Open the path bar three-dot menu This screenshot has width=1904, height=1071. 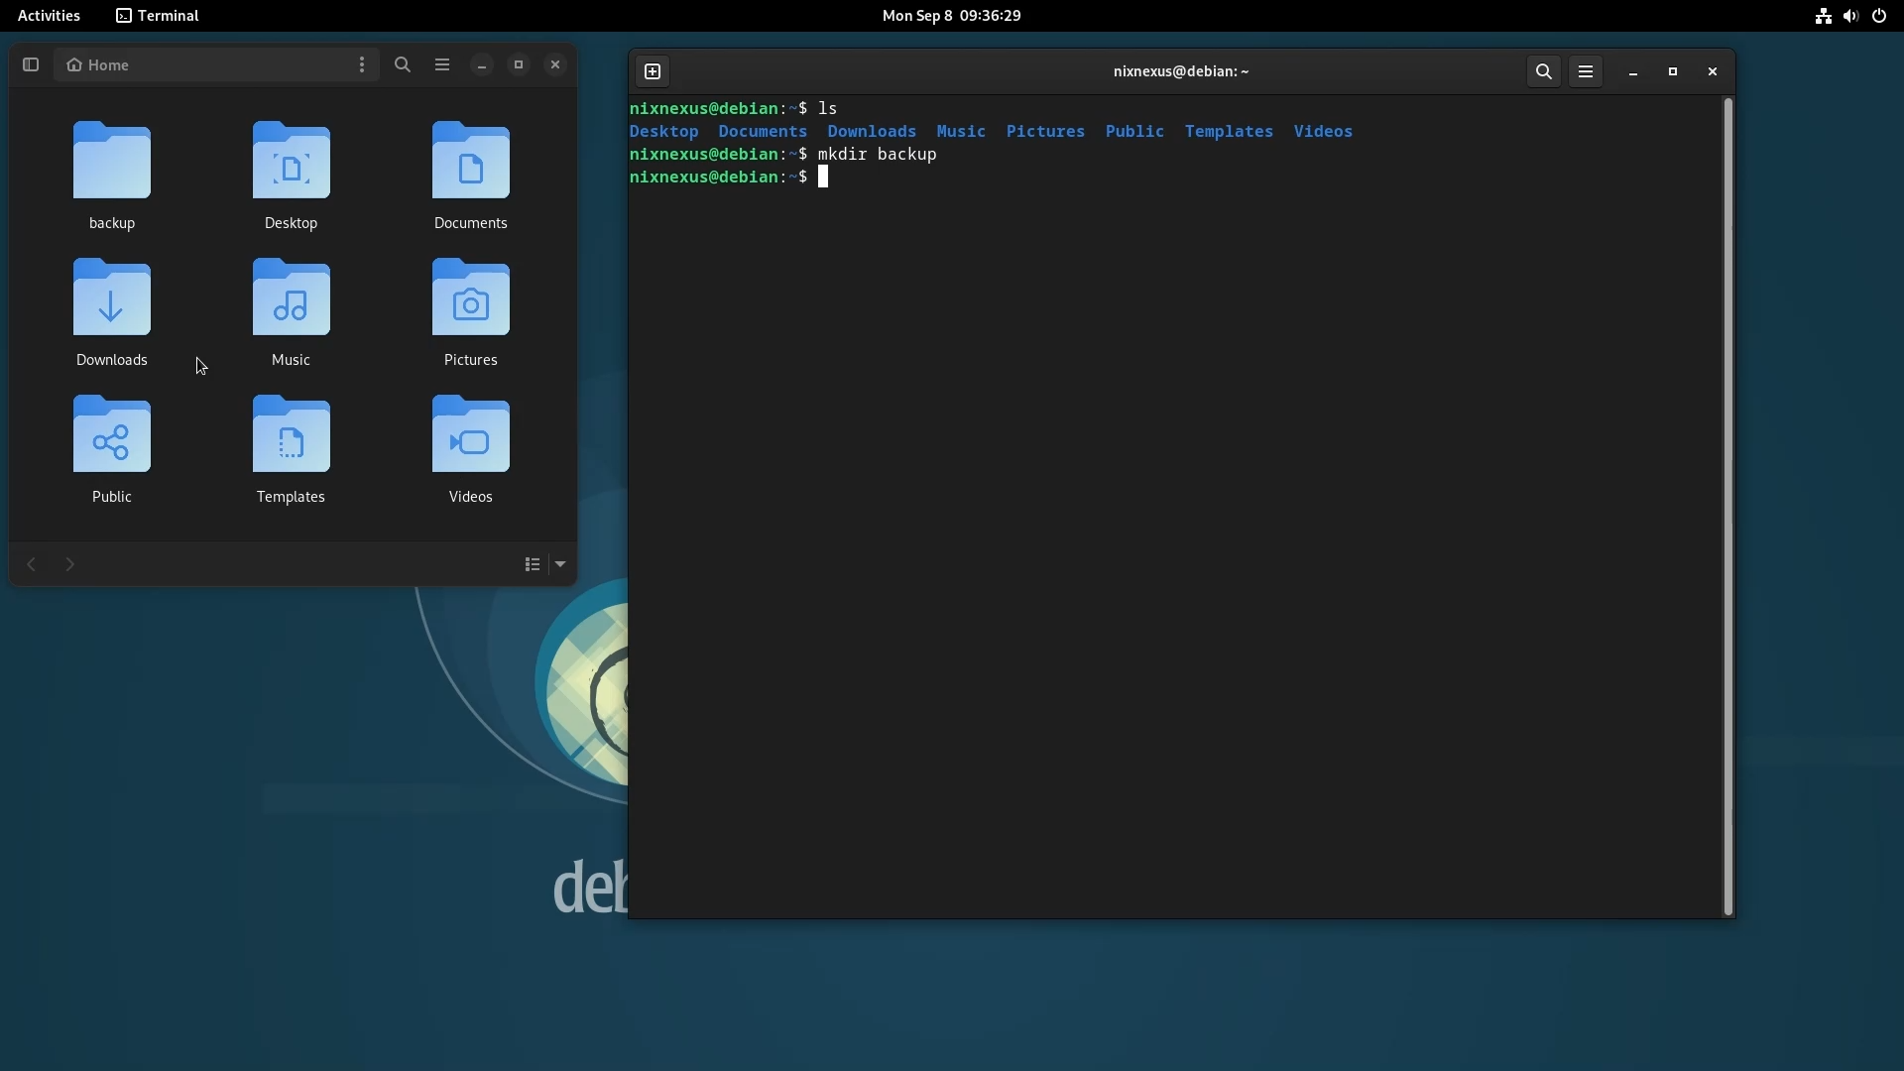coord(362,65)
